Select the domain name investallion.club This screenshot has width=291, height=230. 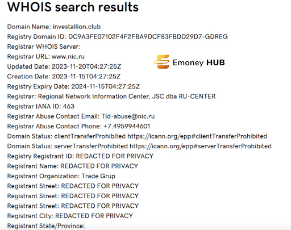(77, 27)
